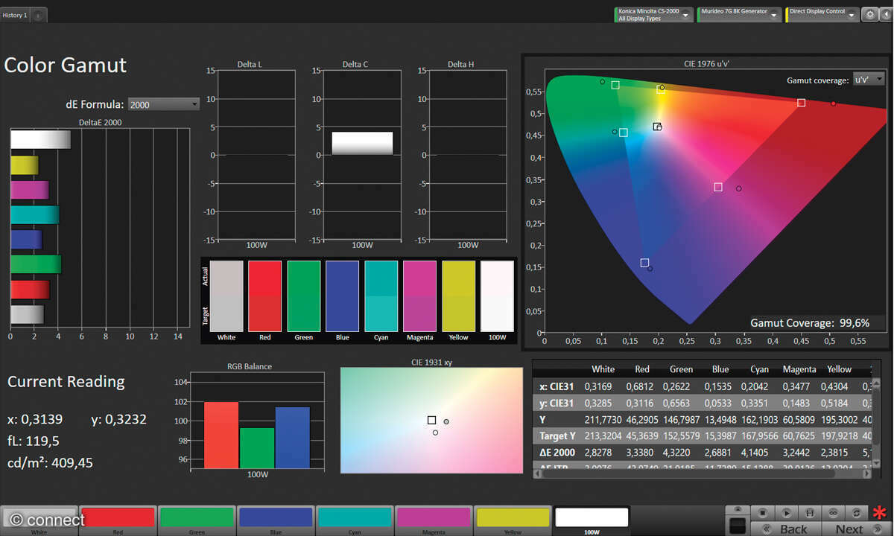The height and width of the screenshot is (536, 894).
Task: Click the single read bracket icon
Action: click(809, 513)
